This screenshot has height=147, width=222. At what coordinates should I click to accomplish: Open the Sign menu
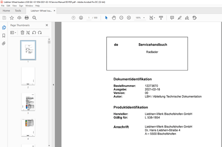21,6
